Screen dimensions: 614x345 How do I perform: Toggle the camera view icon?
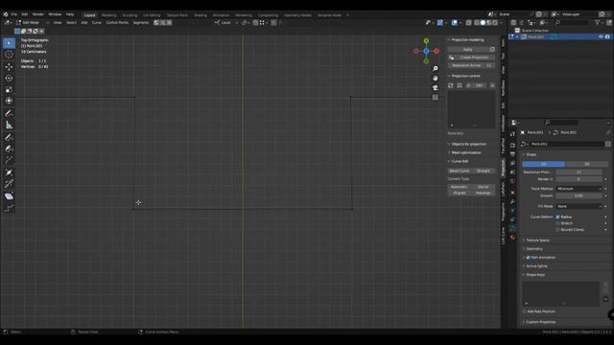point(435,88)
